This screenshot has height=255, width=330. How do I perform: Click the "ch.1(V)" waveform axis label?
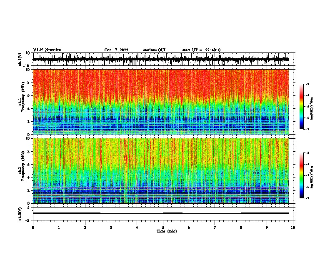[x=20, y=59]
